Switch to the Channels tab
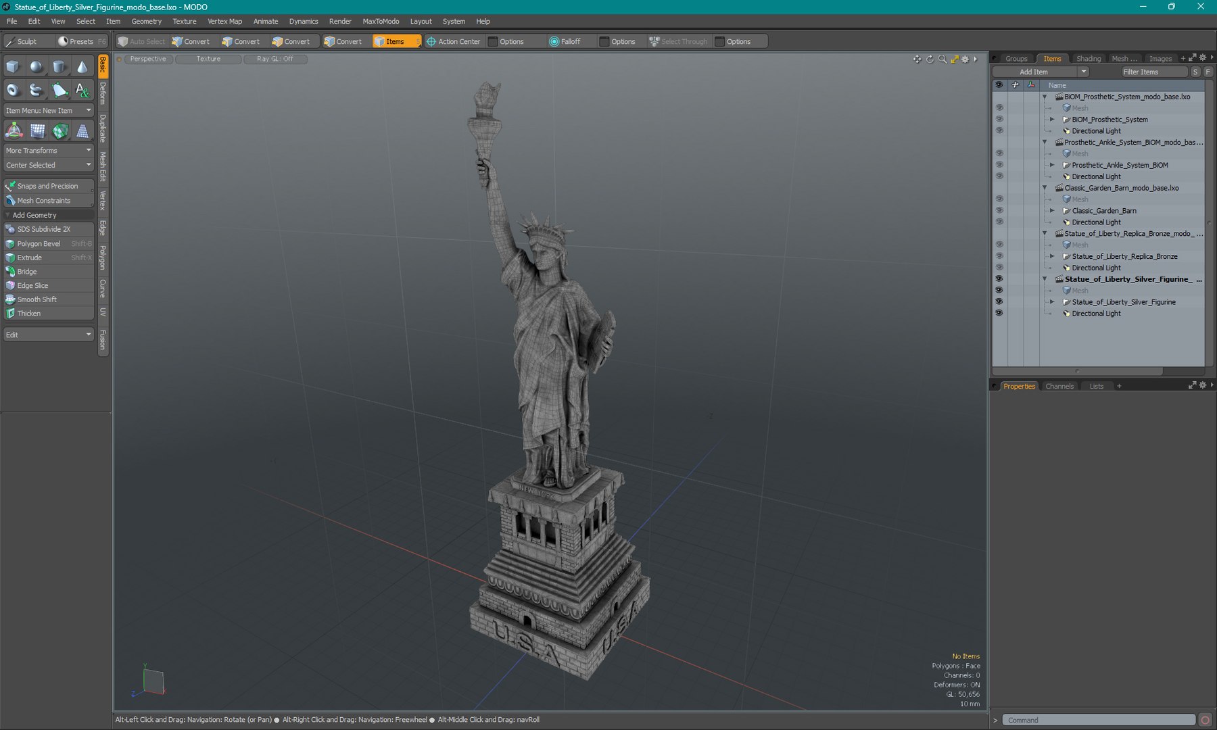 click(x=1059, y=386)
